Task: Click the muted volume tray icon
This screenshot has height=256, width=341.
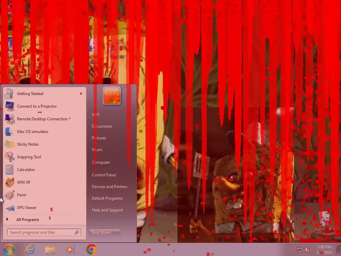Action: tap(307, 250)
